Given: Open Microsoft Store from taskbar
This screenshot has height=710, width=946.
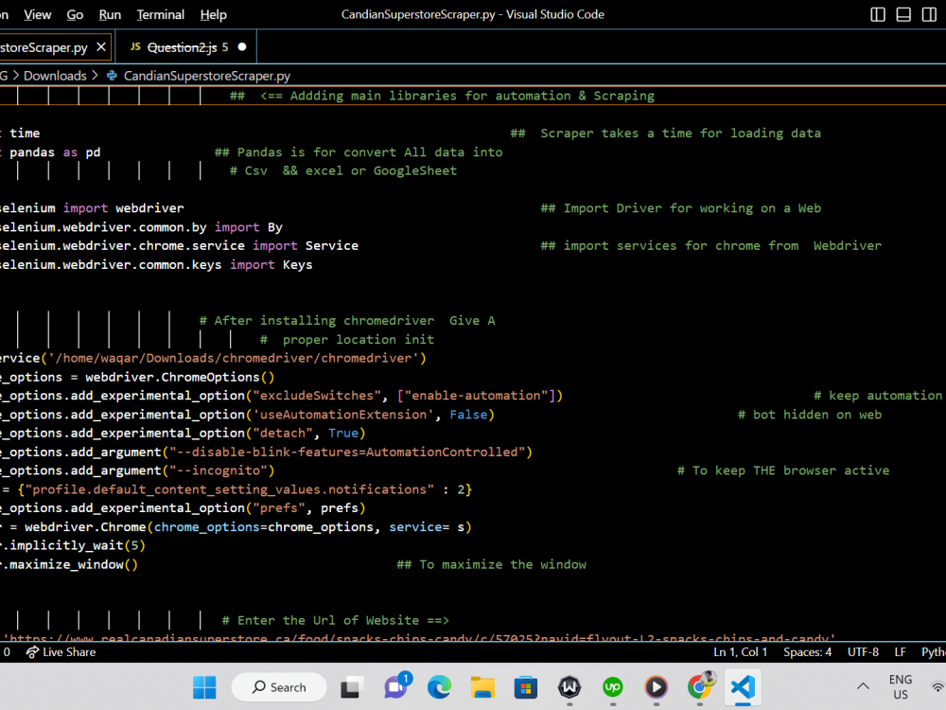Looking at the screenshot, I should (x=525, y=687).
